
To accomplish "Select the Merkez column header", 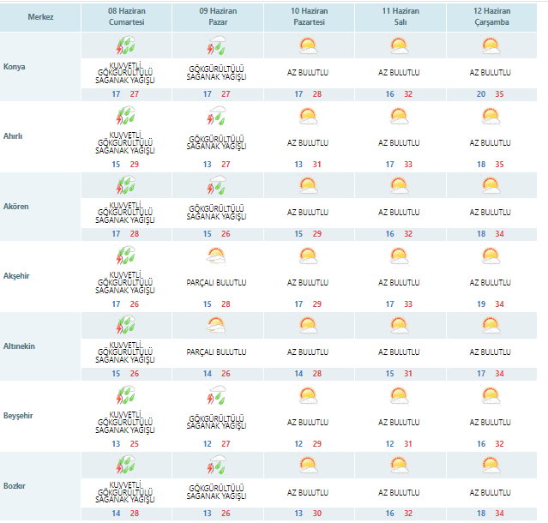I will [x=39, y=17].
